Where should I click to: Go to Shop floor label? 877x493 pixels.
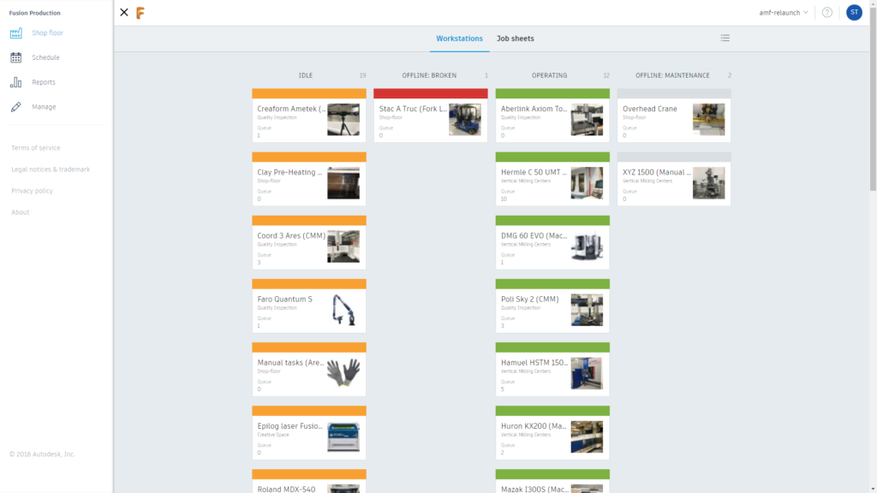click(x=48, y=33)
